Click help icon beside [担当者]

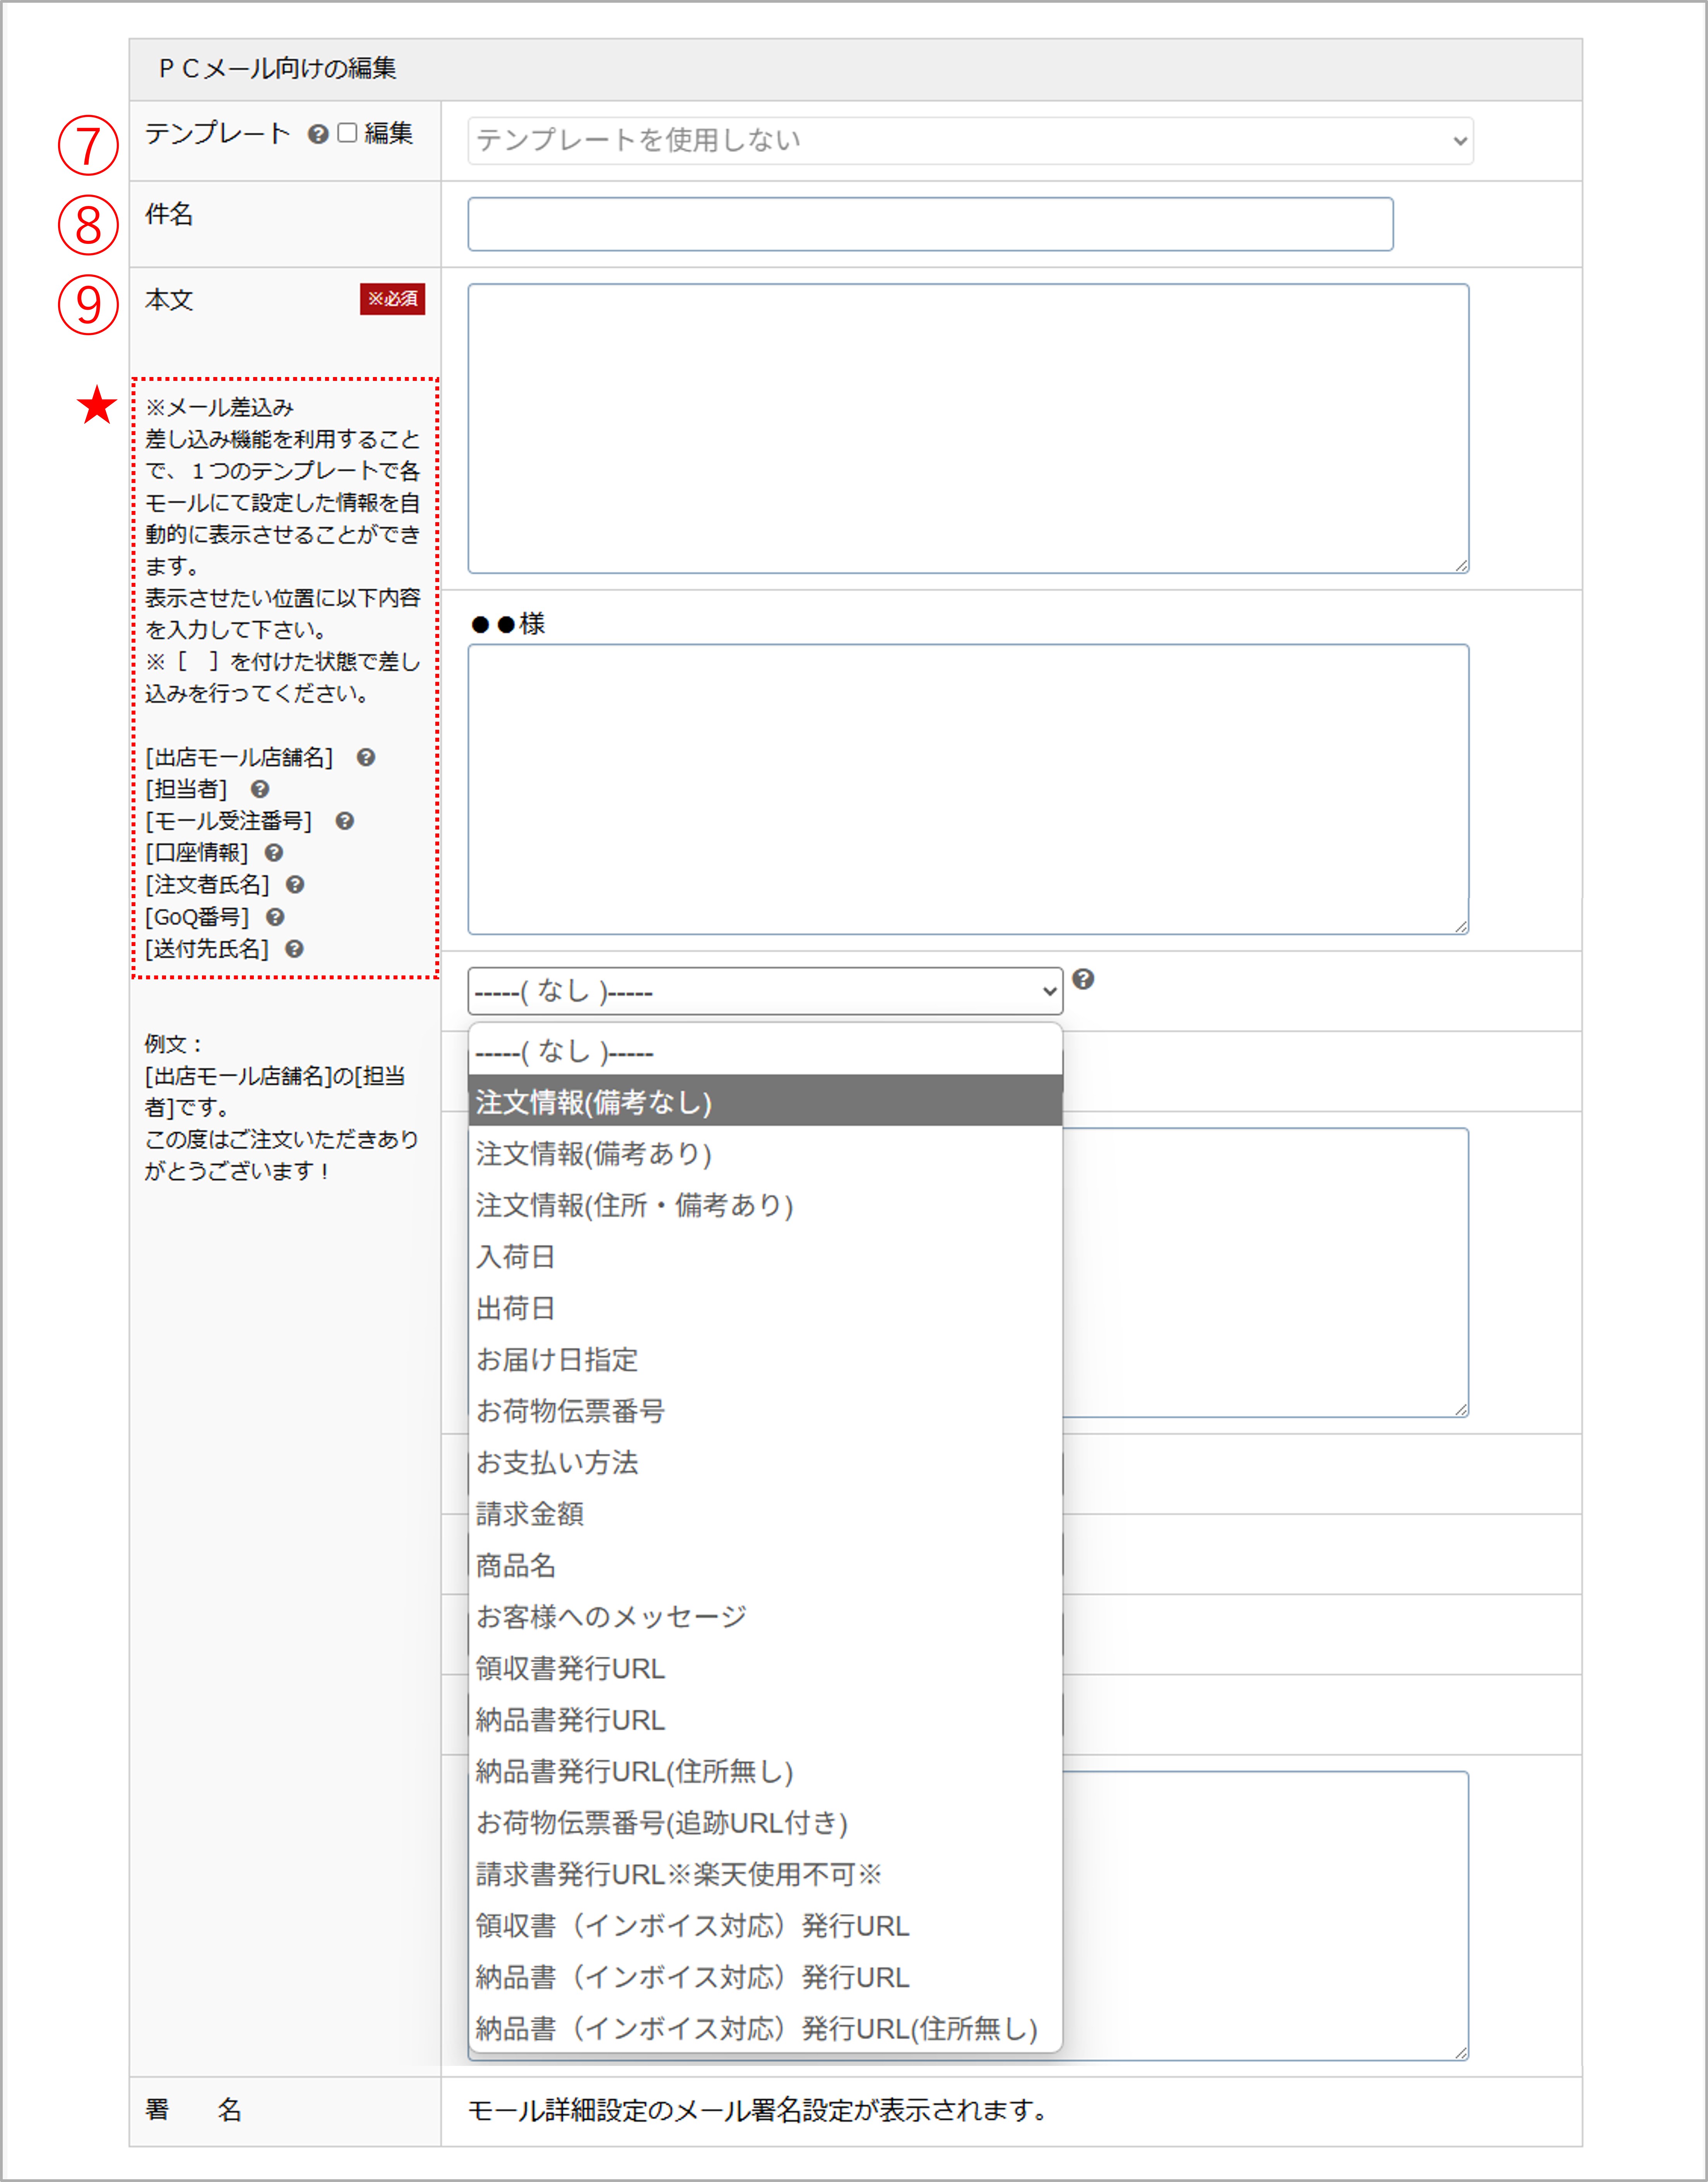(x=260, y=789)
